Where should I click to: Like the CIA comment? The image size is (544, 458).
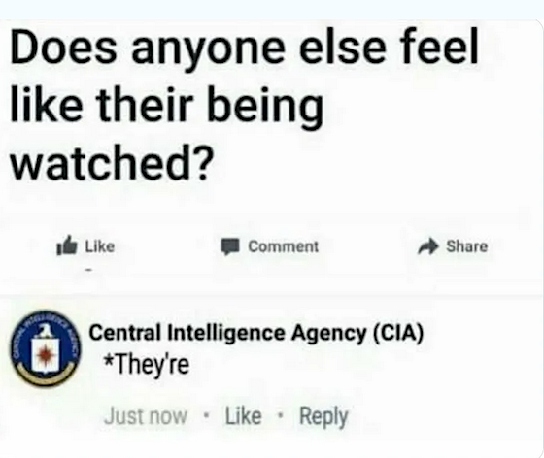coord(243,416)
